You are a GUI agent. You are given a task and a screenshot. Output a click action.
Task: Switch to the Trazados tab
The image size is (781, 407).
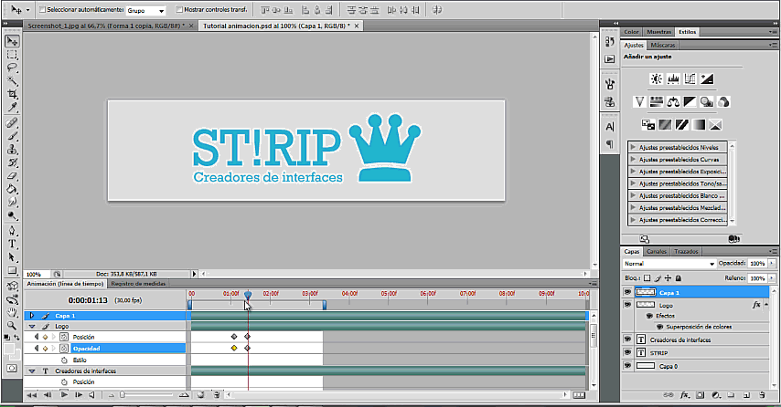(x=686, y=252)
